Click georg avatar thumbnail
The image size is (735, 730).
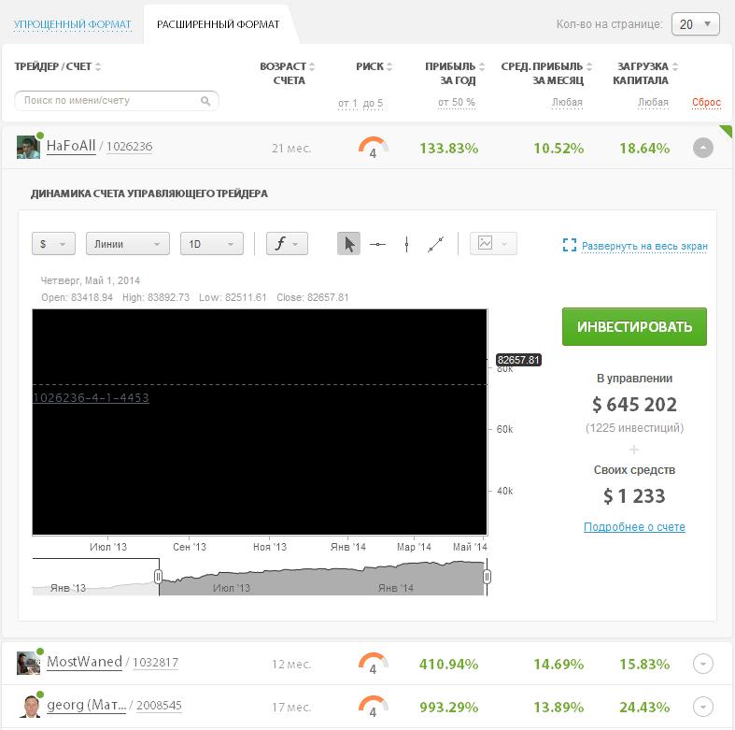tap(30, 706)
